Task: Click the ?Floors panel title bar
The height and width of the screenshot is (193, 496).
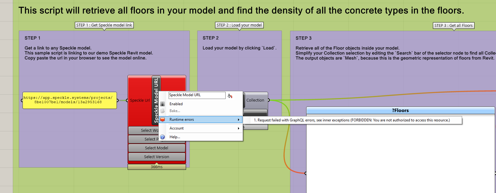Action: [x=400, y=111]
